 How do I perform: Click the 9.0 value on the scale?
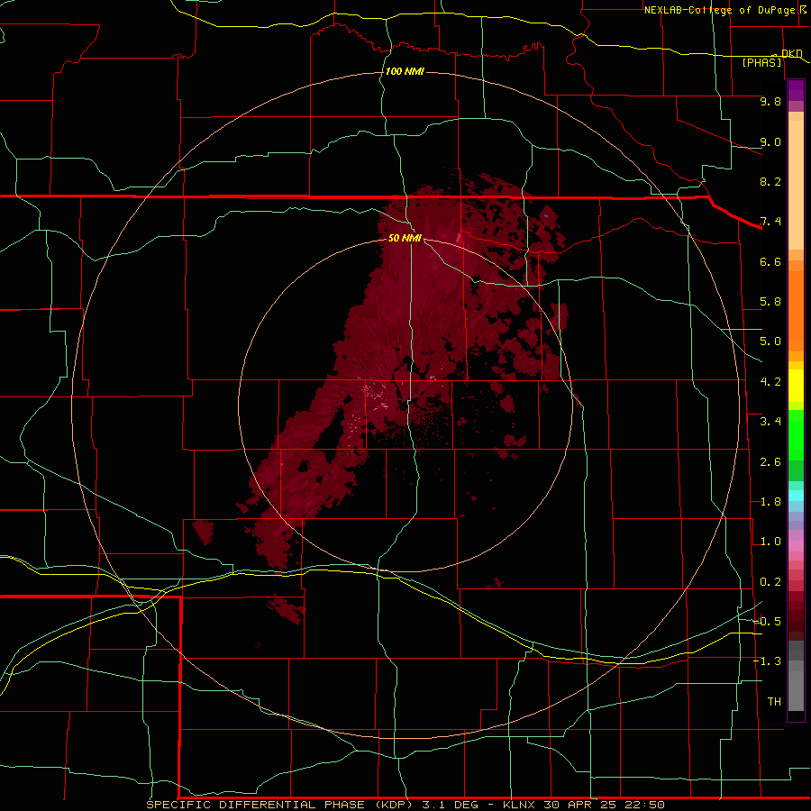770,141
